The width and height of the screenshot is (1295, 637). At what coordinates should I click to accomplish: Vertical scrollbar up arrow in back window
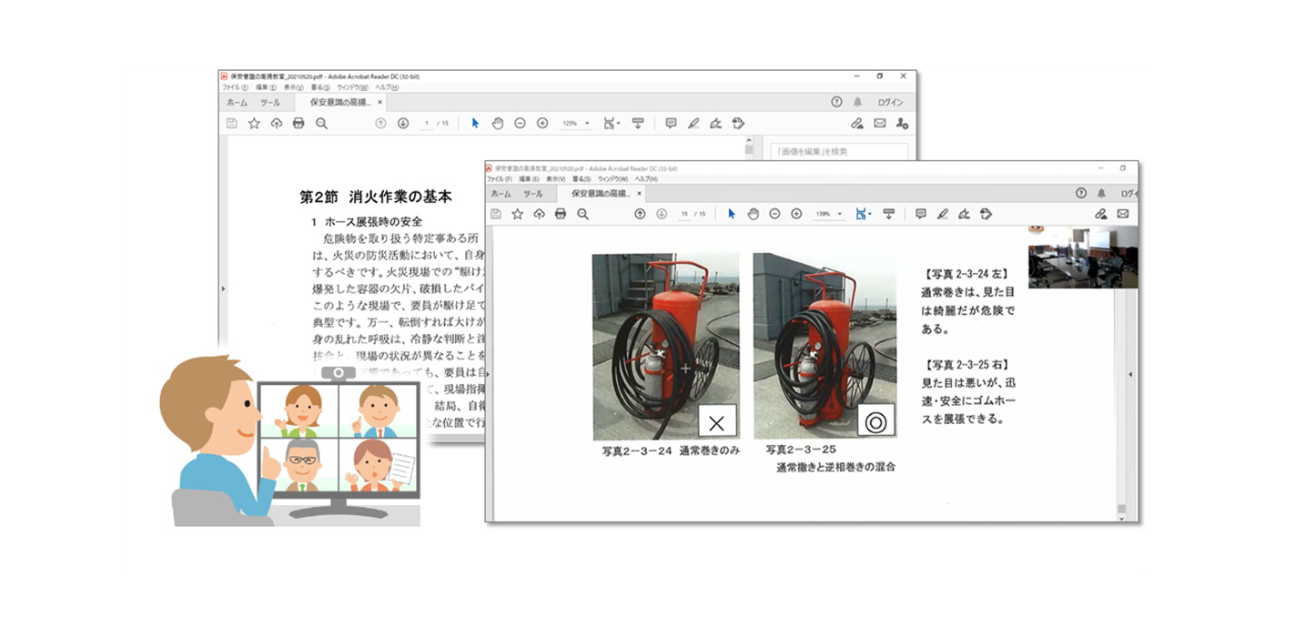tap(749, 142)
